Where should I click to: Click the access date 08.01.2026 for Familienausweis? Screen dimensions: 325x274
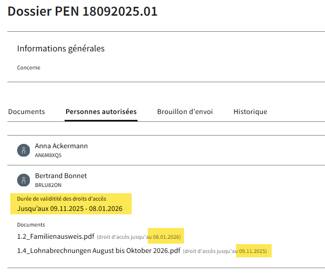click(166, 237)
